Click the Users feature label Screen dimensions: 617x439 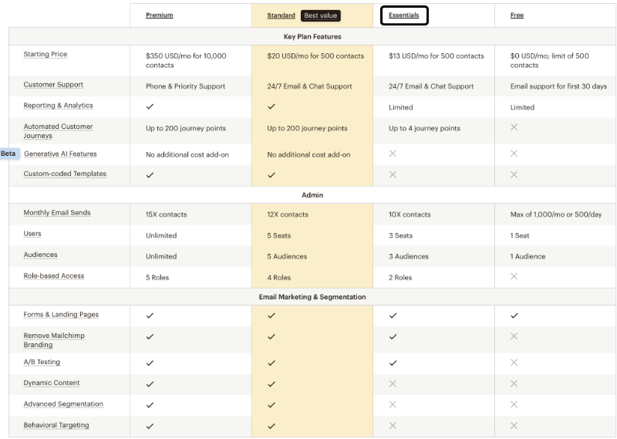coord(32,234)
